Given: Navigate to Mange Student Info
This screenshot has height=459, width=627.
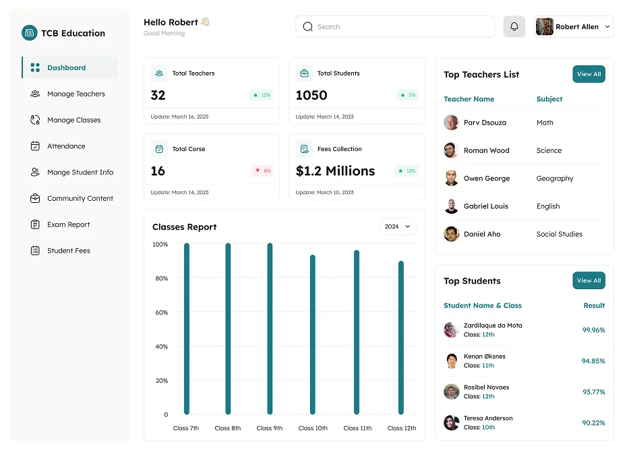Looking at the screenshot, I should tap(35, 172).
